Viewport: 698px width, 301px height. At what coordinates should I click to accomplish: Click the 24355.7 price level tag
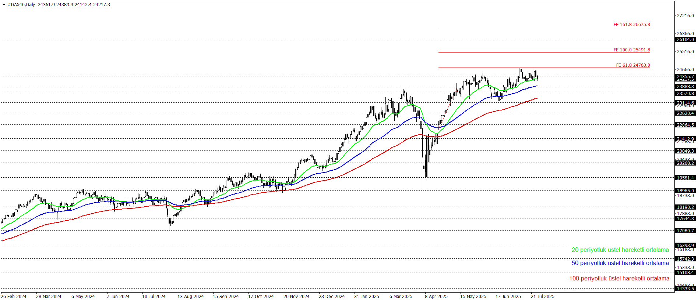tap(685, 77)
